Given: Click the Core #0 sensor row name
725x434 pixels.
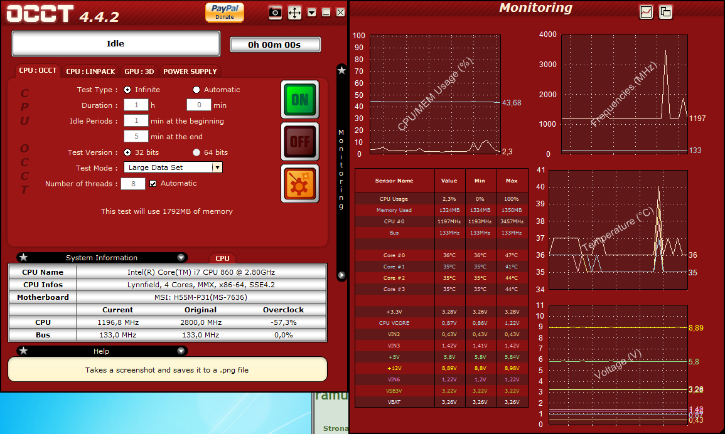Looking at the screenshot, I should [x=394, y=256].
